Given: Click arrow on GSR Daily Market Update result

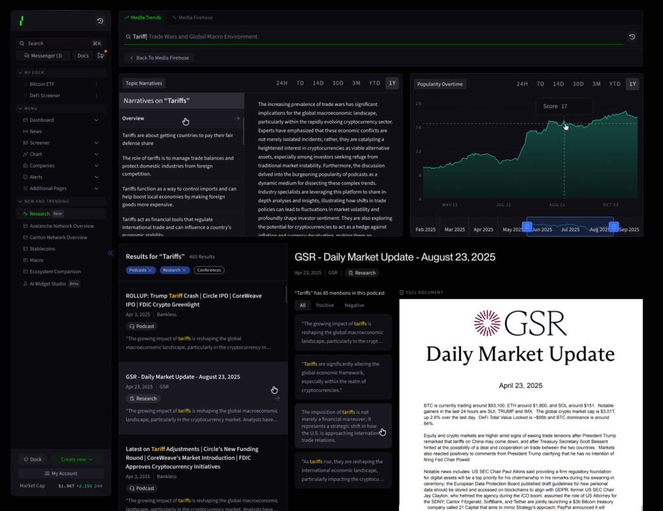Looking at the screenshot, I should pos(277,398).
